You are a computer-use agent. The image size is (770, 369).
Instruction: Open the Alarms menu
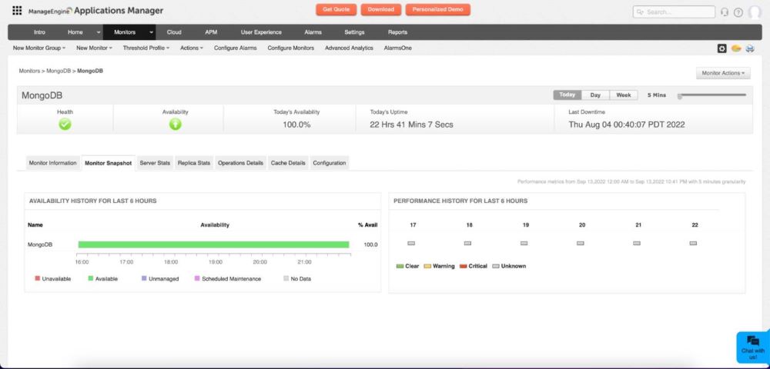click(x=313, y=32)
